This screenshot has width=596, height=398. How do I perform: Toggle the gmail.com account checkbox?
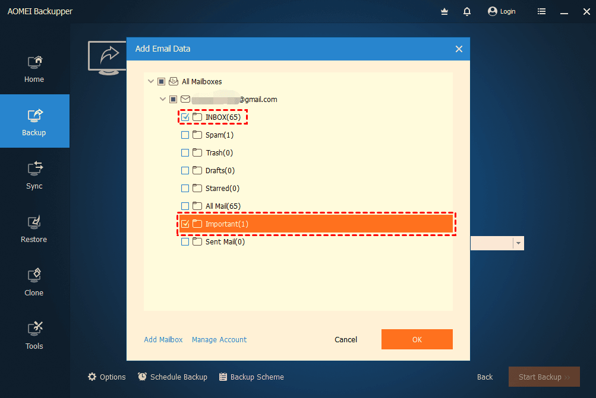pyautogui.click(x=174, y=100)
